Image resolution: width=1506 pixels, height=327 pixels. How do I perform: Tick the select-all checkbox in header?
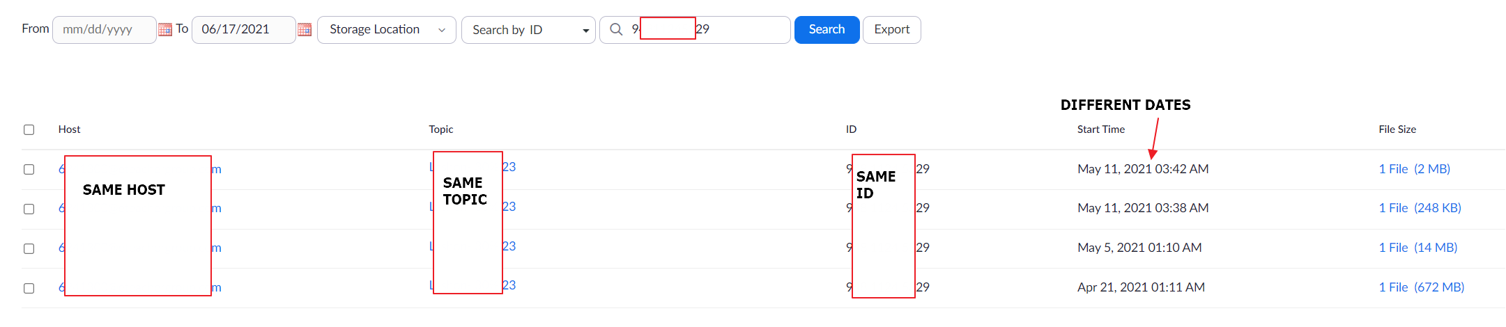tap(29, 129)
